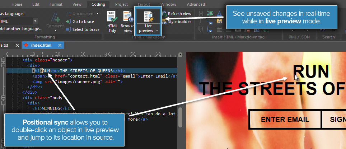Switch to the Home ribbon tab

coord(17,4)
